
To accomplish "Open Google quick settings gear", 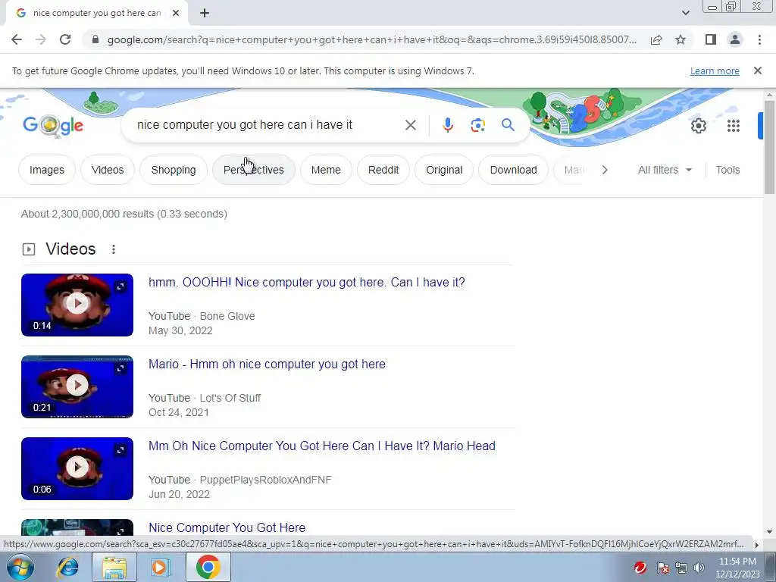I will click(x=698, y=126).
